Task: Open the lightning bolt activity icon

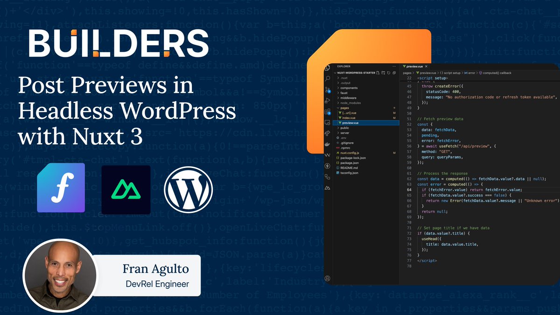Action: [x=327, y=166]
